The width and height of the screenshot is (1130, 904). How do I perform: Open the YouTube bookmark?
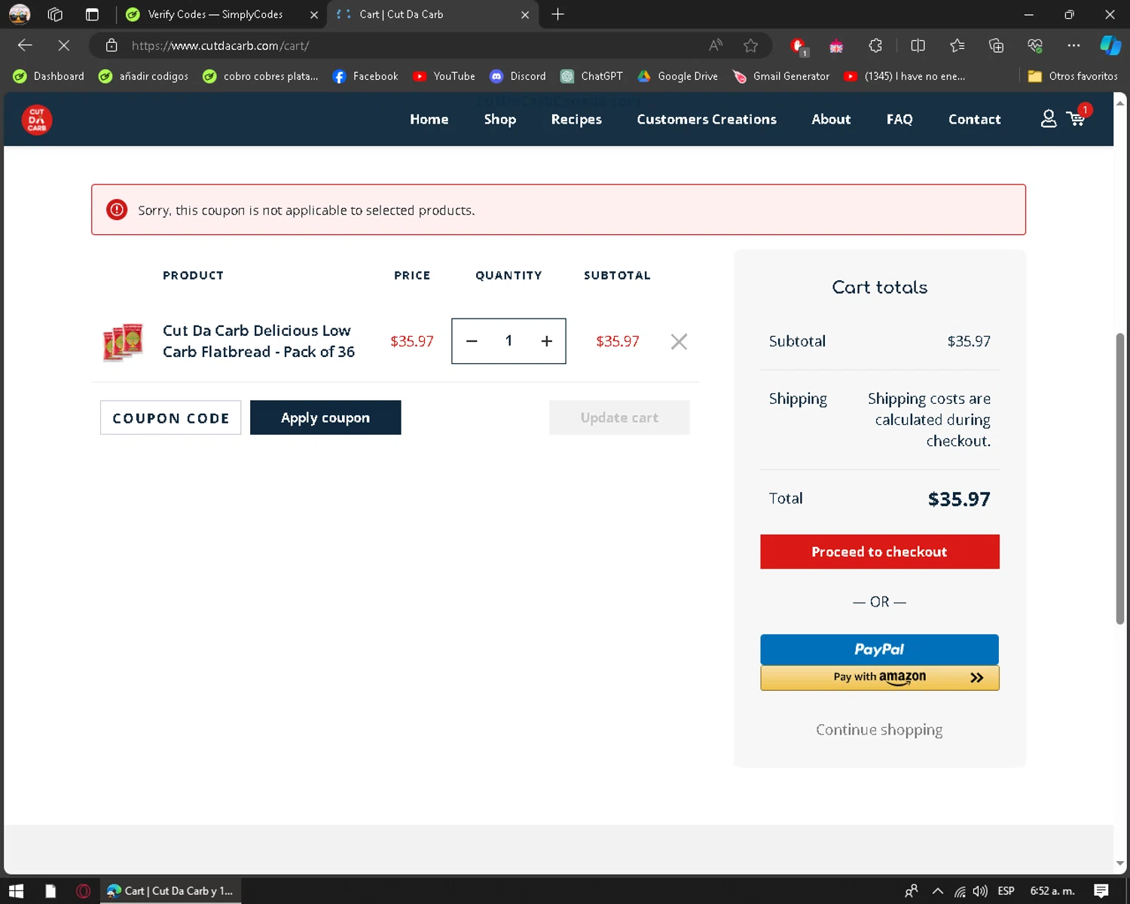point(444,76)
